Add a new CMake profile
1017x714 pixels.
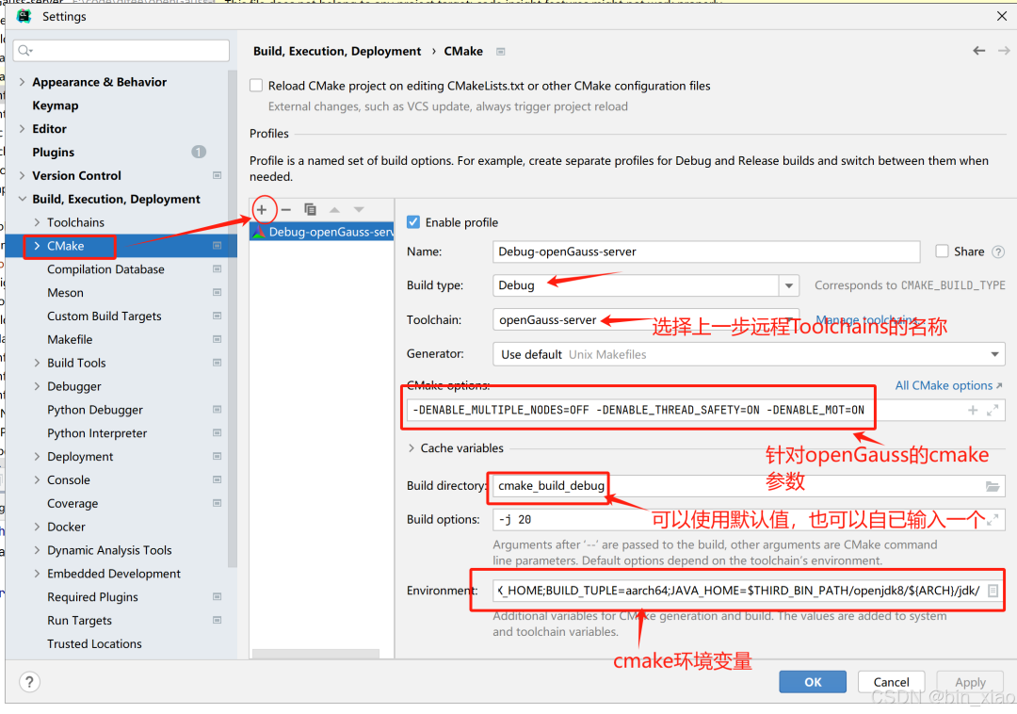click(x=262, y=209)
